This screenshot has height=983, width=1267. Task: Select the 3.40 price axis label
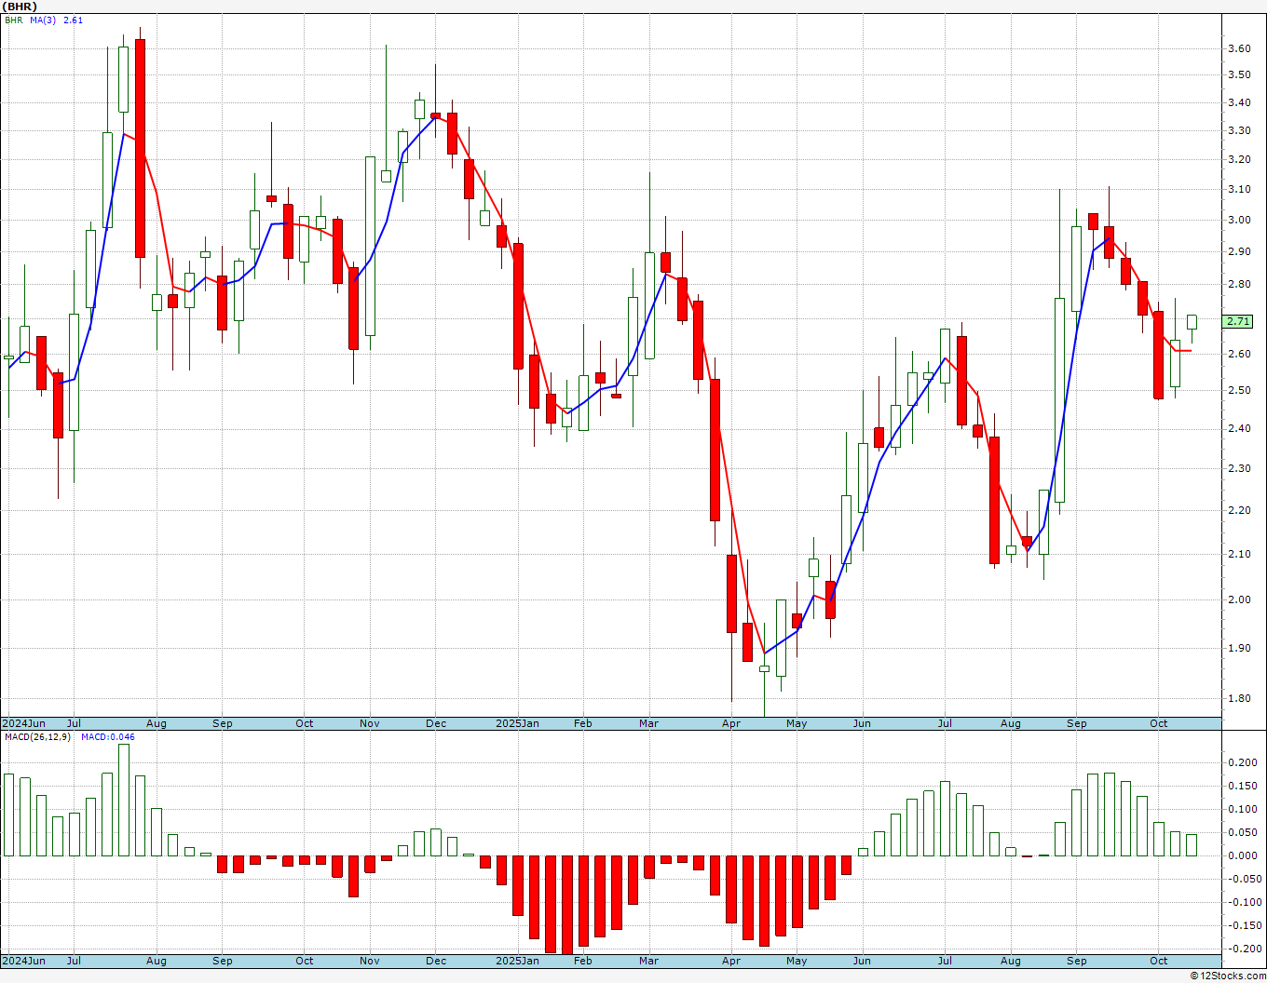click(x=1239, y=102)
